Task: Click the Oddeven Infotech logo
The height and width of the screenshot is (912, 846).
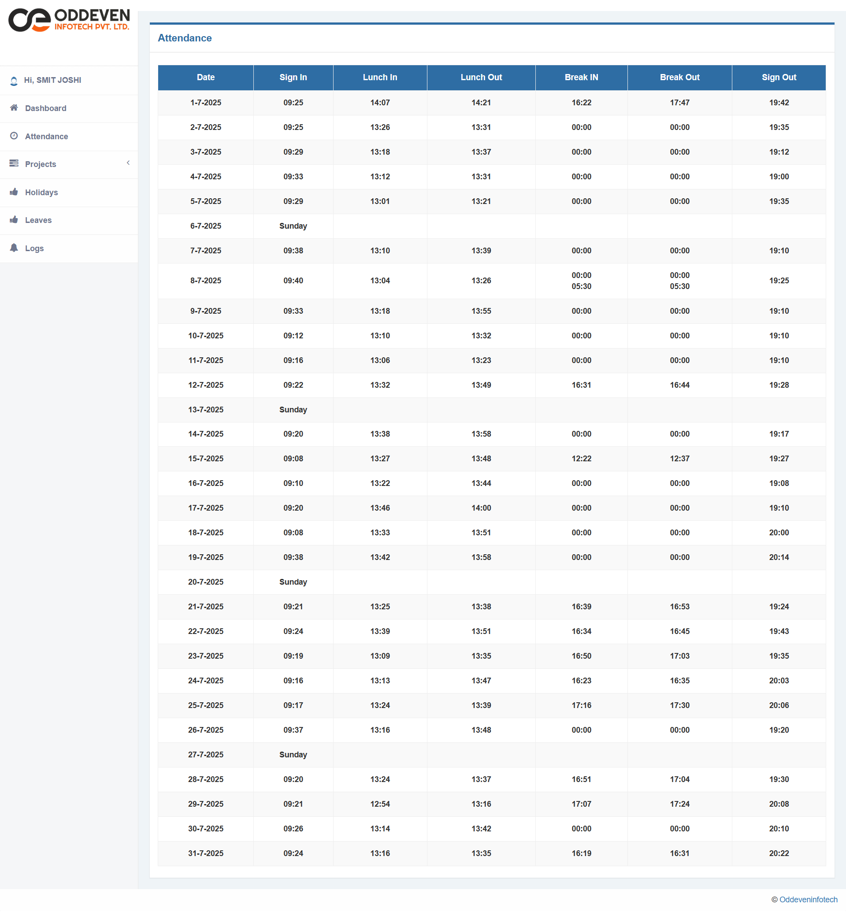Action: (69, 20)
